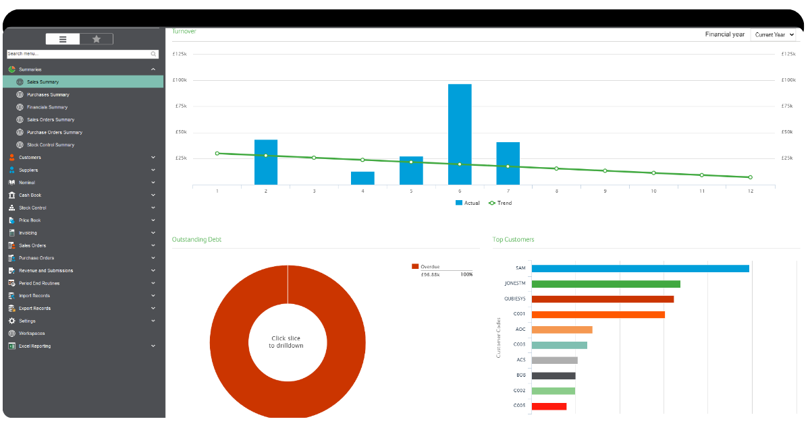Click the month 6 turnover bar
Viewport: 810px width, 438px height.
coord(460,134)
